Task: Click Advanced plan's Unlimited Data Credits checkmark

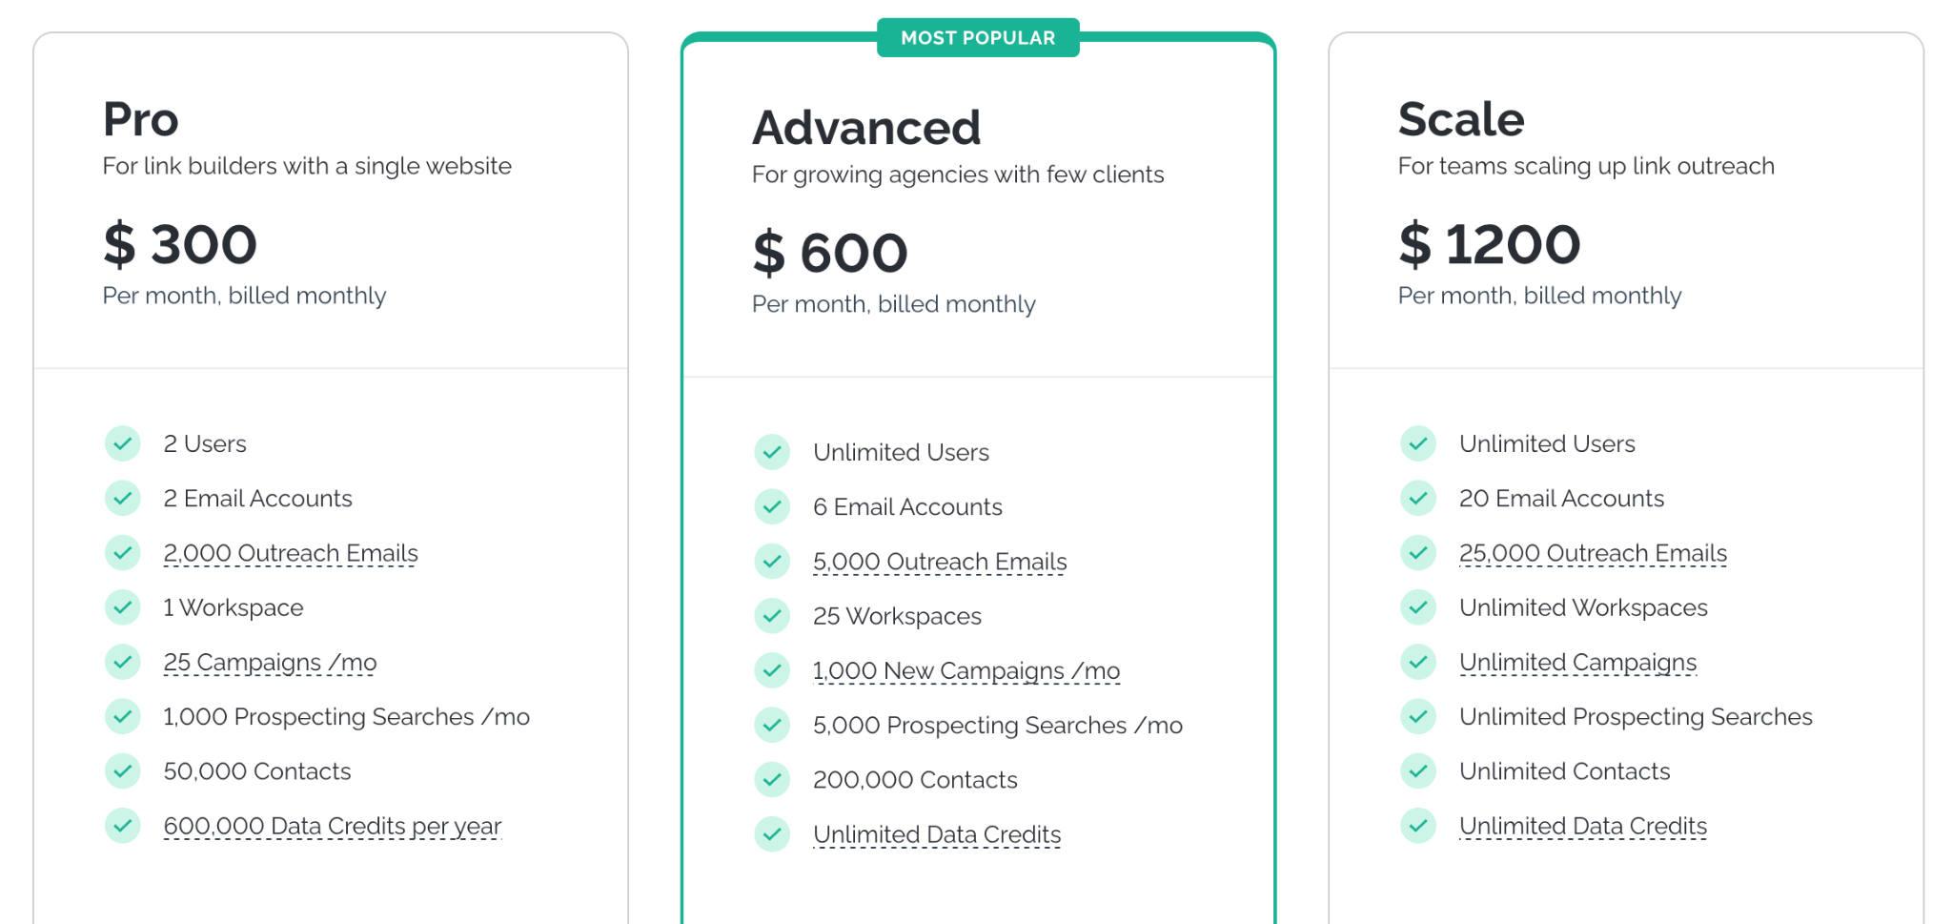Action: pos(772,834)
